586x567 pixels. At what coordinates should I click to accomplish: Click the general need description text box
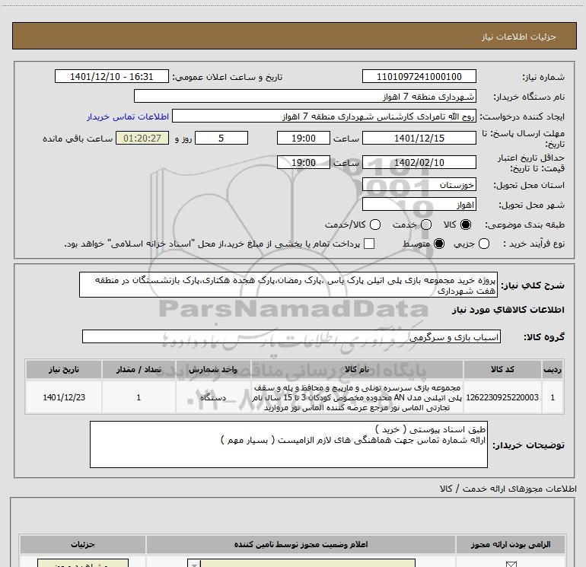(x=288, y=285)
